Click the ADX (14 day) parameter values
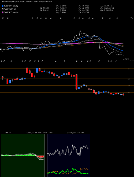 [75, 132]
